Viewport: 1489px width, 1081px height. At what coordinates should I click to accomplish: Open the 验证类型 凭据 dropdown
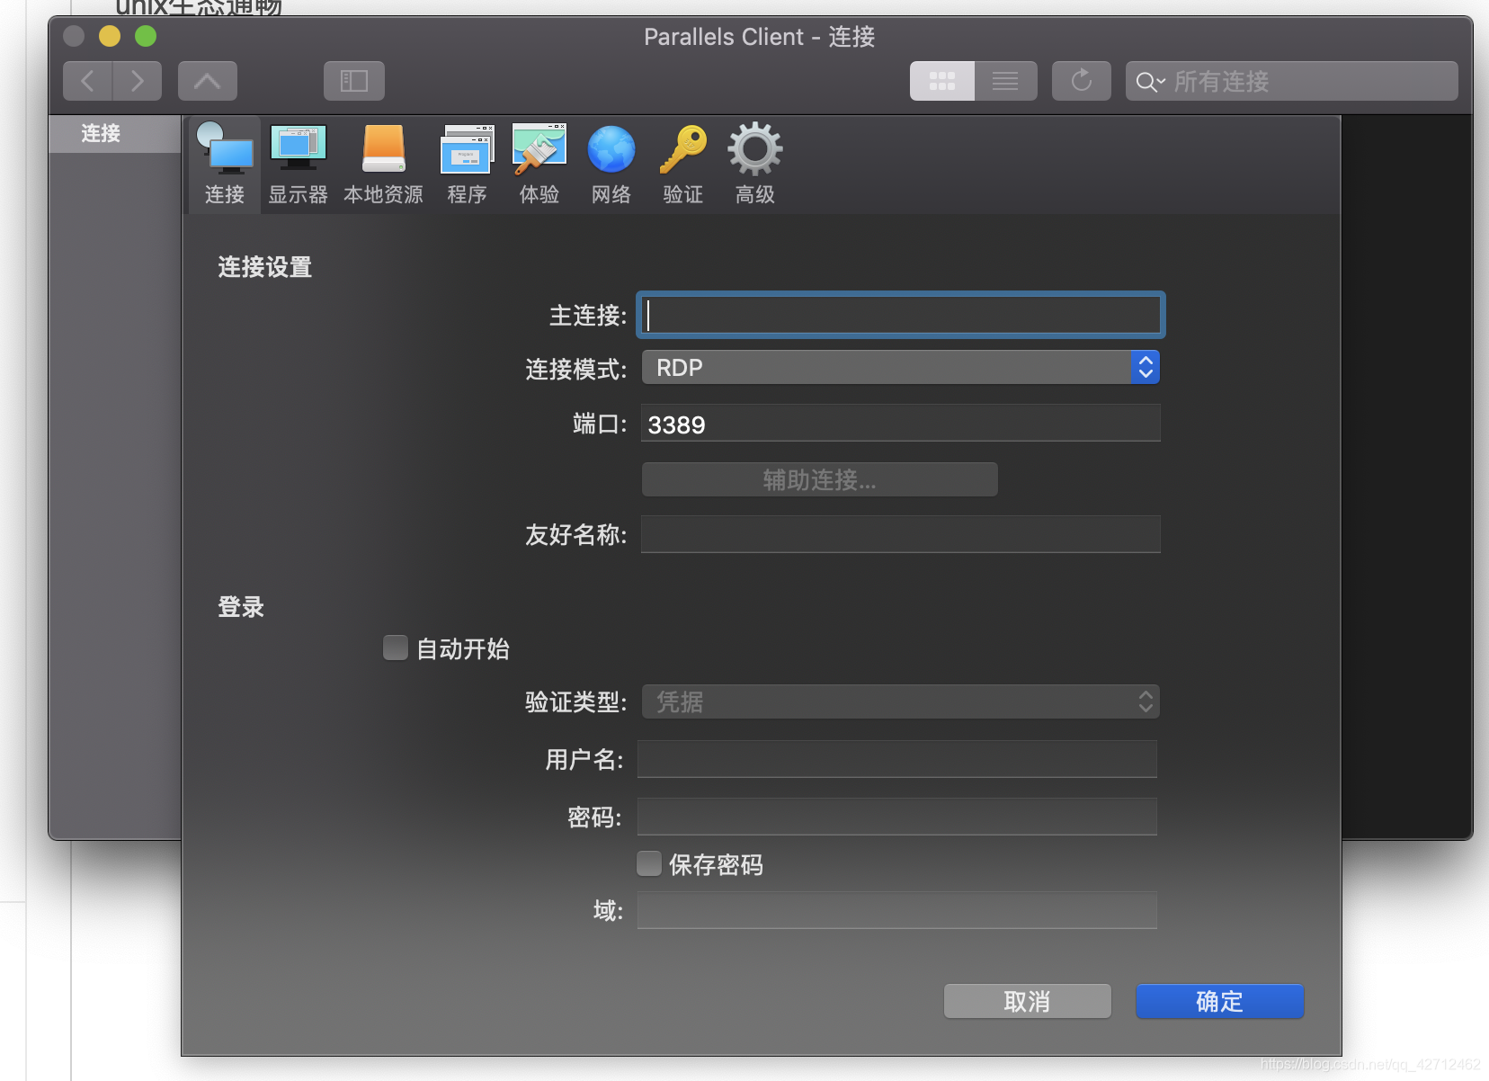(x=900, y=701)
